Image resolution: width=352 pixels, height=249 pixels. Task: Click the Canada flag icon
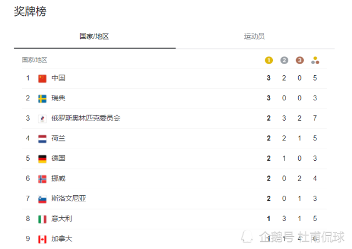pos(42,239)
